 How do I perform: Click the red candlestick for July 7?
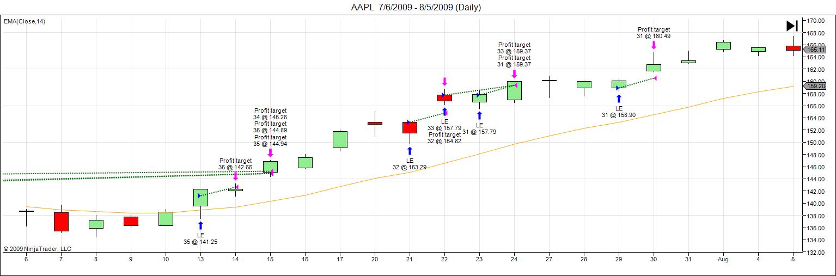pyautogui.click(x=61, y=222)
